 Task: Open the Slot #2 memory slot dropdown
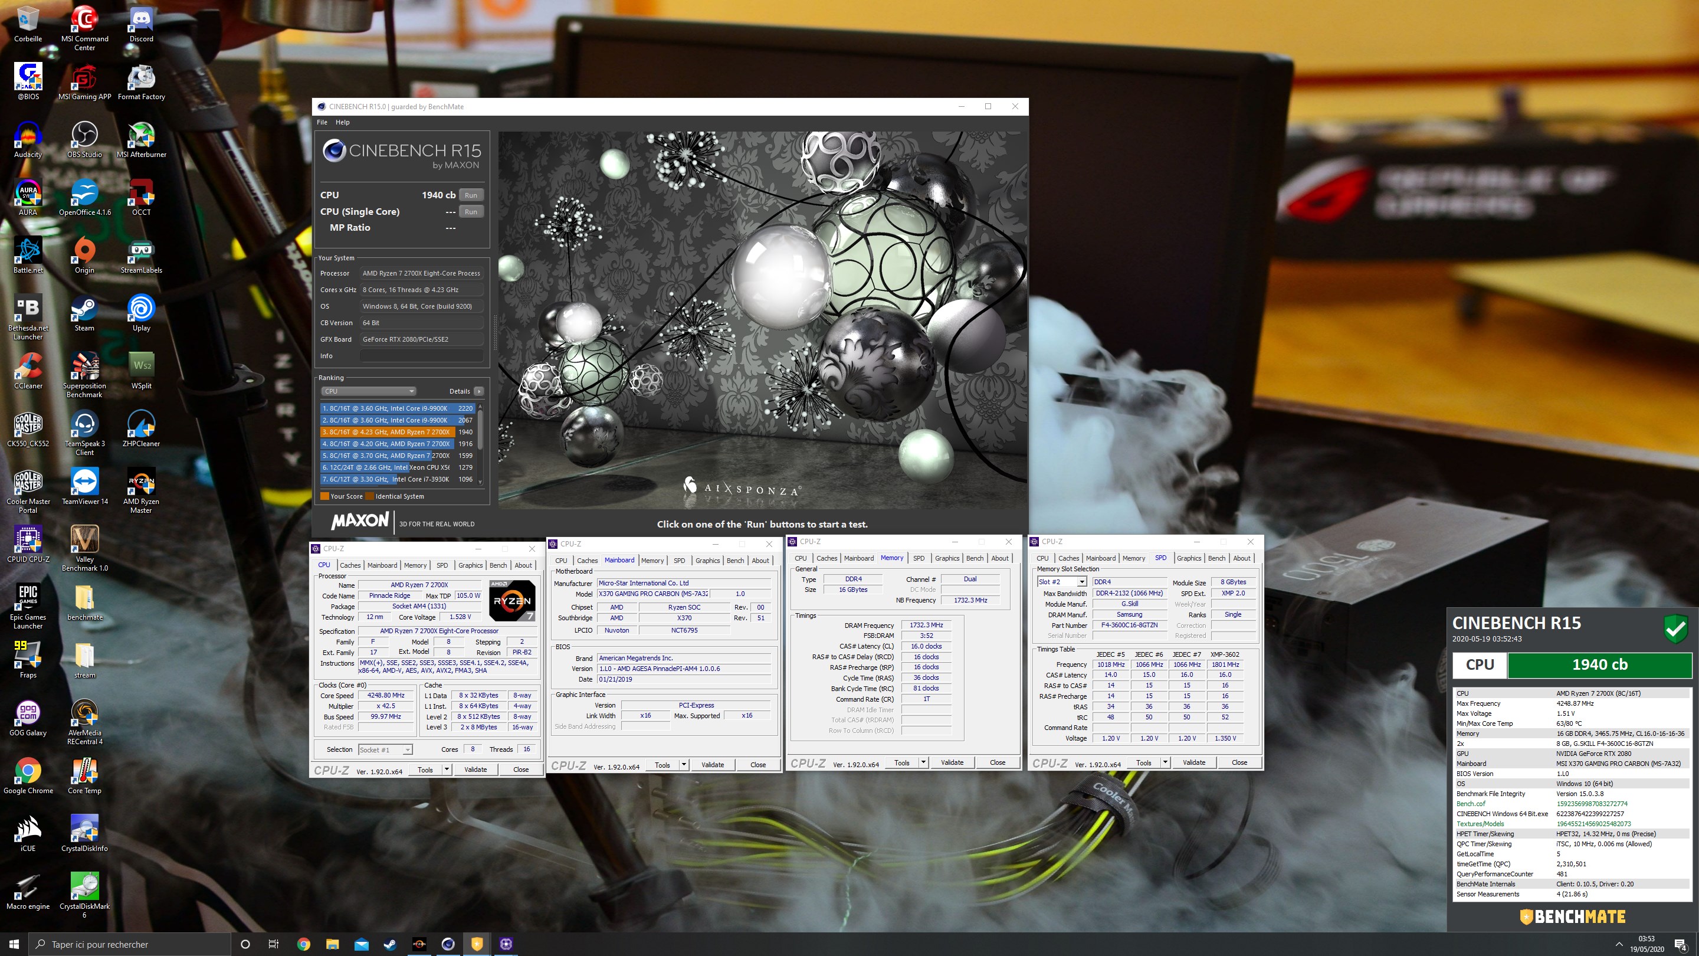pyautogui.click(x=1061, y=582)
